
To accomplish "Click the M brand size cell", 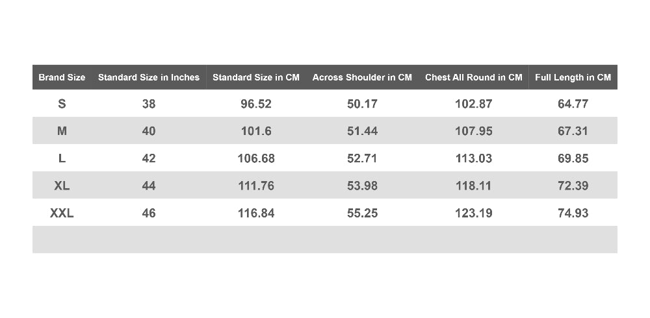I will pos(62,131).
